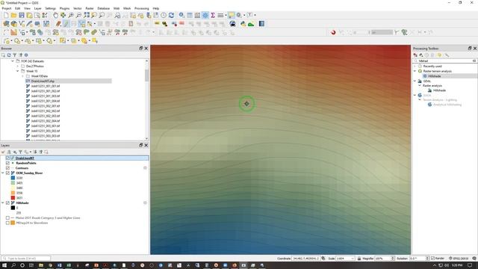
Task: Open the Scale dropdown in status bar
Action: (x=353, y=259)
